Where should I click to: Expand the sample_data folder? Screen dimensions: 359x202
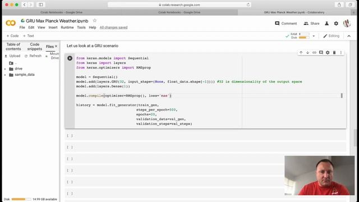(x=5, y=75)
